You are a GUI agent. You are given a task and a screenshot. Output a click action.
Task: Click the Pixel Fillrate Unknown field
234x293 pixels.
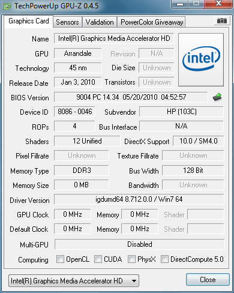tap(82, 156)
